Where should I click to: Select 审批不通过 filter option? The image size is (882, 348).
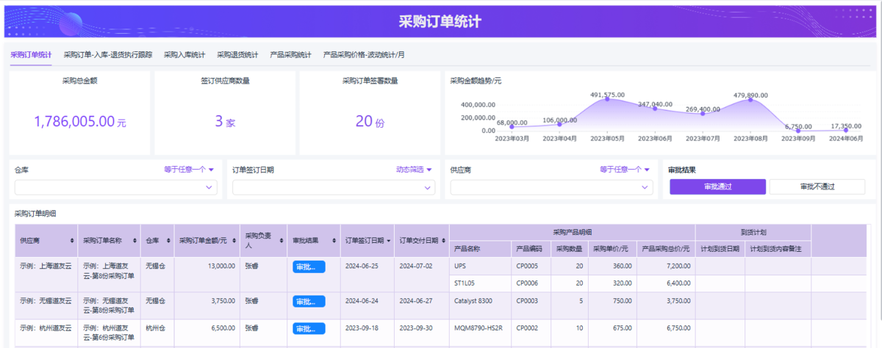tap(817, 186)
